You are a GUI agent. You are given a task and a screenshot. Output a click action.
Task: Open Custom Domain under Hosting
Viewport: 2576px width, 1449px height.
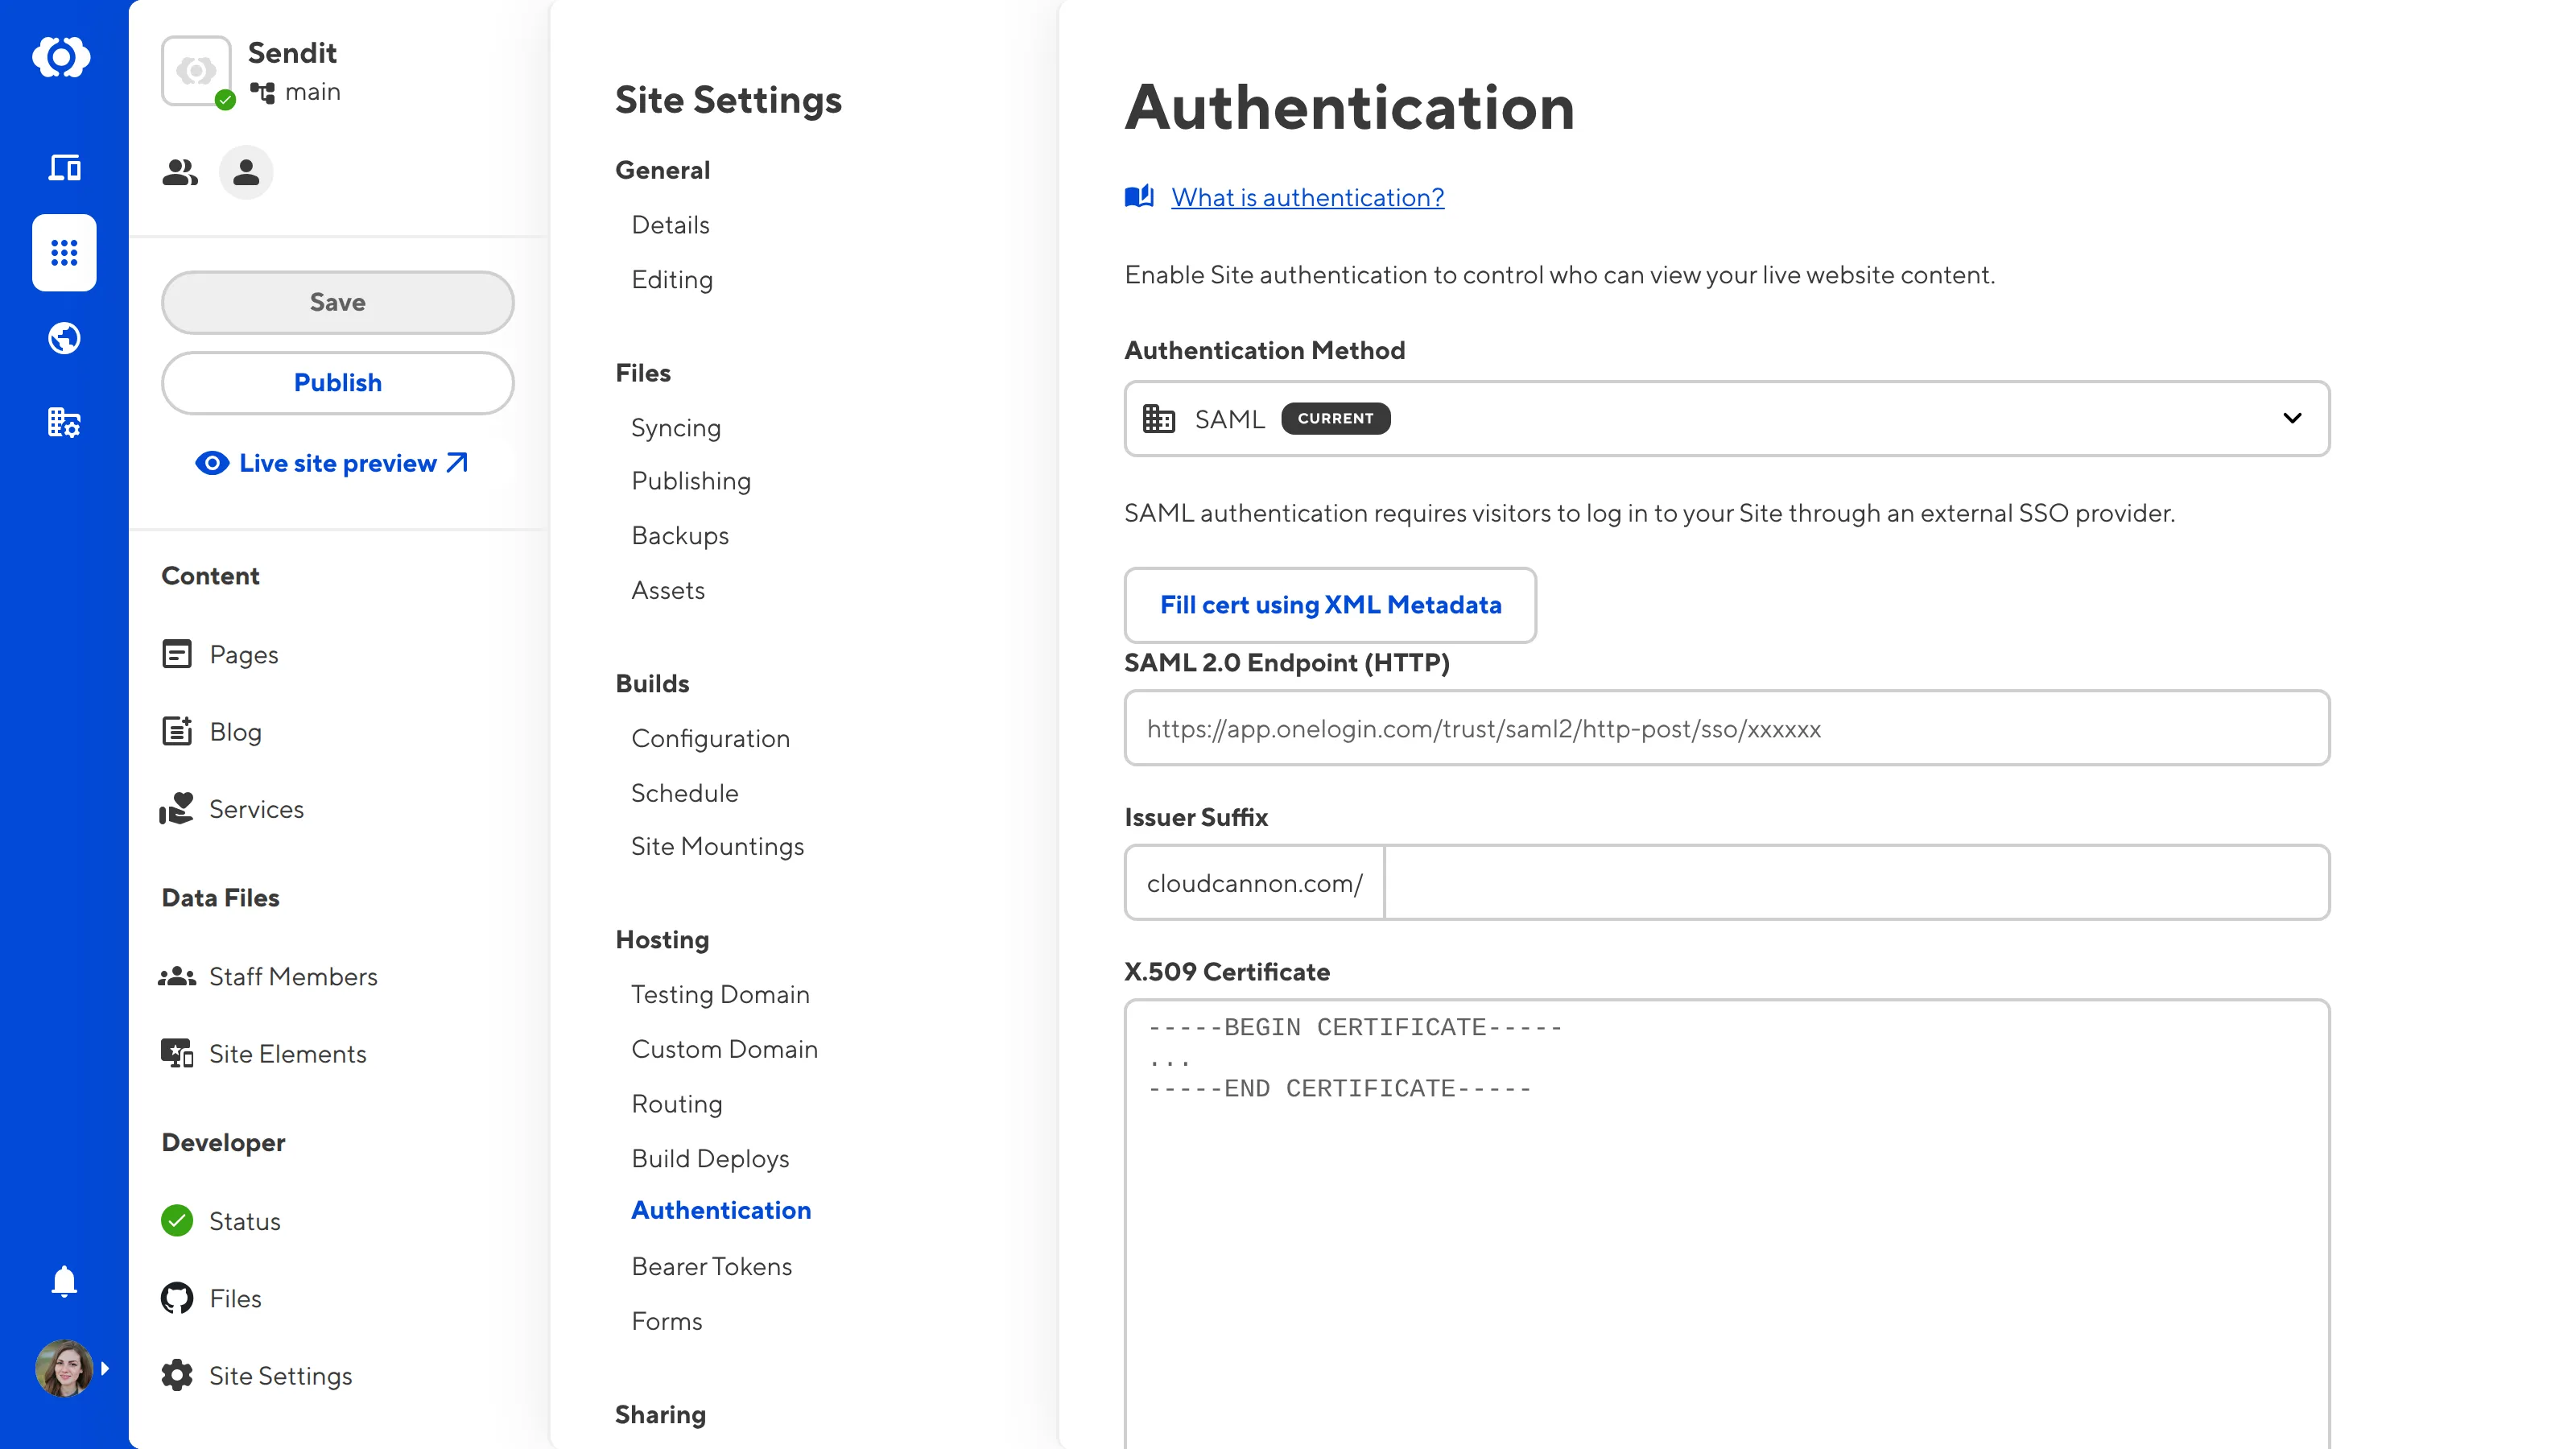tap(724, 1049)
